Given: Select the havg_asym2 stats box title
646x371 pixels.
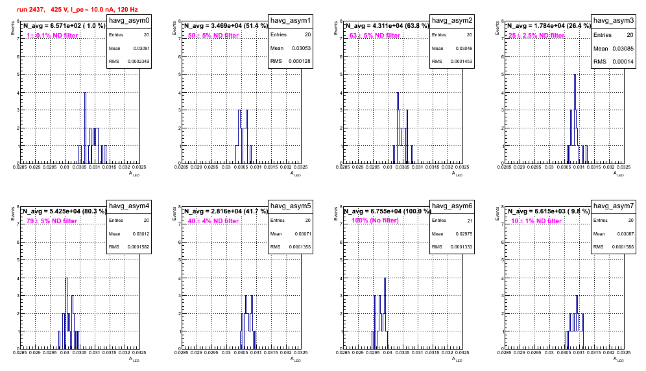Looking at the screenshot, I should 452,21.
